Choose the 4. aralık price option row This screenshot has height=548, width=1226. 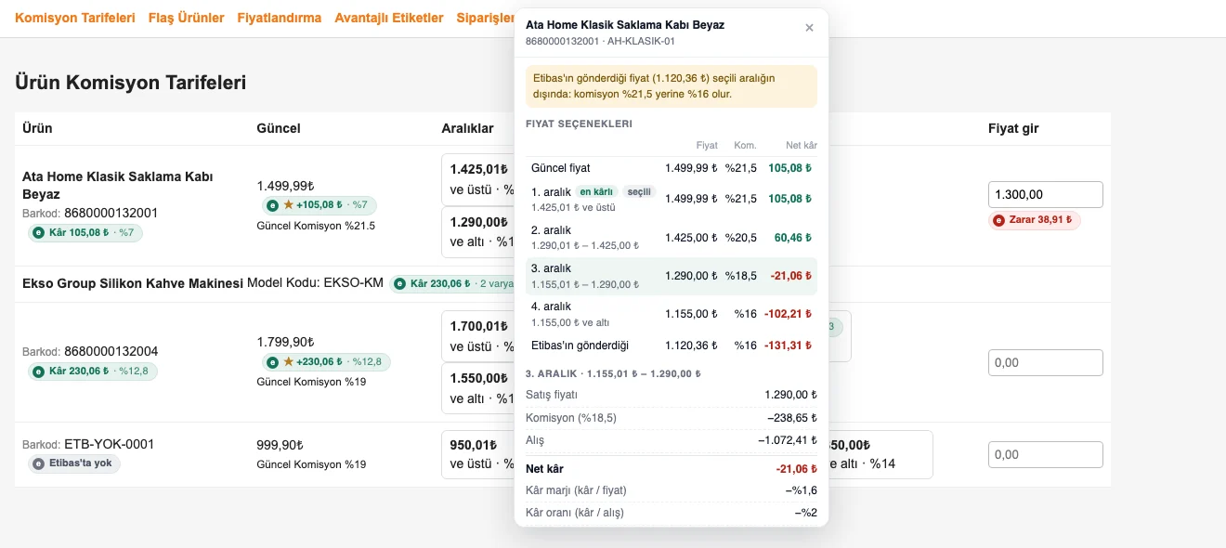[x=672, y=314]
